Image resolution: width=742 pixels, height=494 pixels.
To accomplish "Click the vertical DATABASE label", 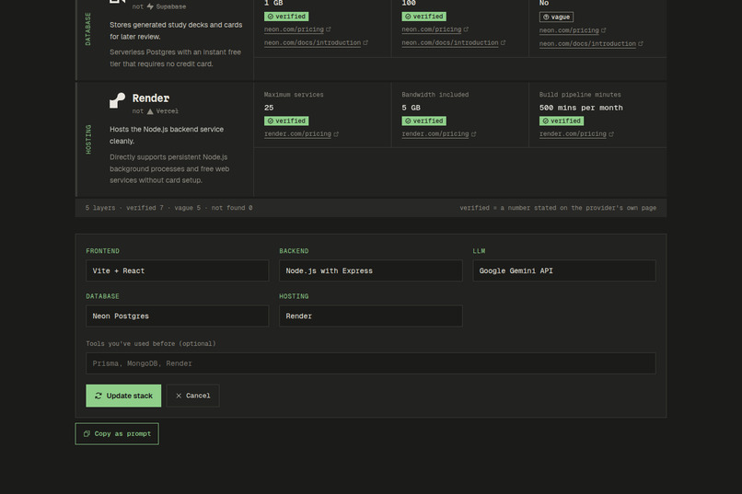I will pyautogui.click(x=87, y=29).
